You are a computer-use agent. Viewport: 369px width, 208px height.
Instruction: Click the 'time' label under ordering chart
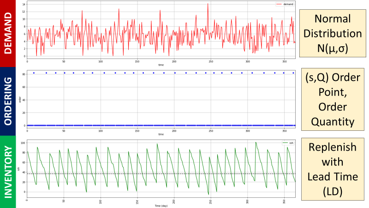161,135
